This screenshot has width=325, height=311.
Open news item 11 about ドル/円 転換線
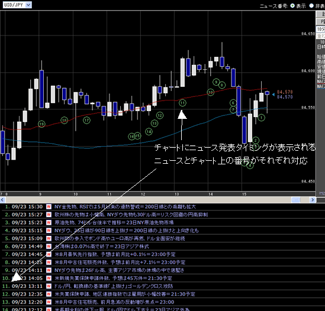click(x=114, y=286)
